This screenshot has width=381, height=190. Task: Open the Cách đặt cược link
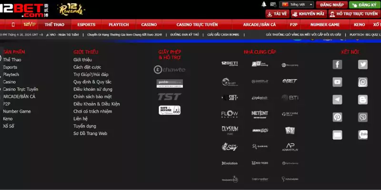pyautogui.click(x=87, y=67)
